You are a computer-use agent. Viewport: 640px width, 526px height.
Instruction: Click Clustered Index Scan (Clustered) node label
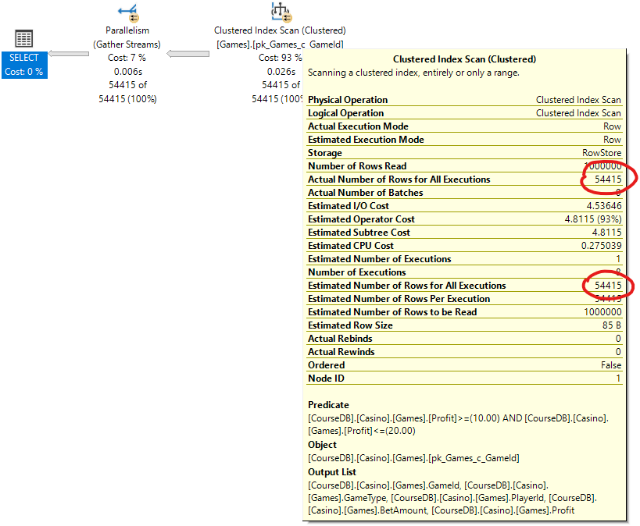pos(280,30)
